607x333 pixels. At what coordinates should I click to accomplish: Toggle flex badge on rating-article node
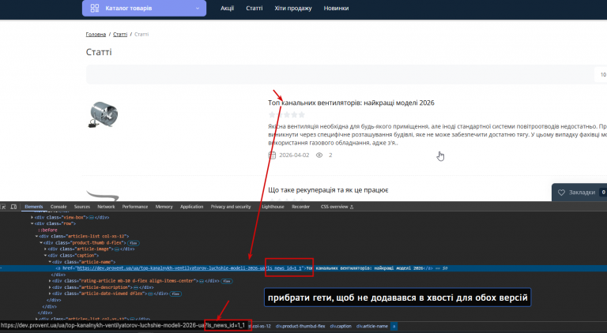[x=227, y=281]
